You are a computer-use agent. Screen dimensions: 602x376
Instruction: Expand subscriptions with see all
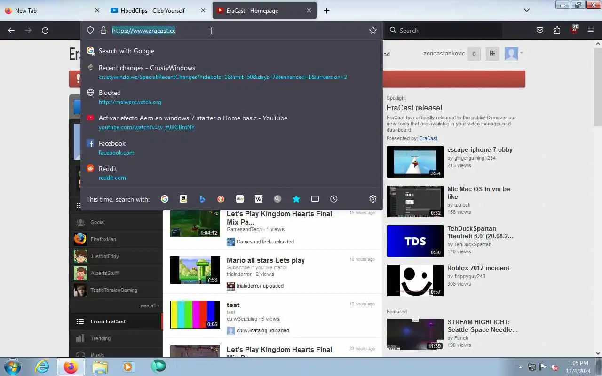tap(150, 305)
